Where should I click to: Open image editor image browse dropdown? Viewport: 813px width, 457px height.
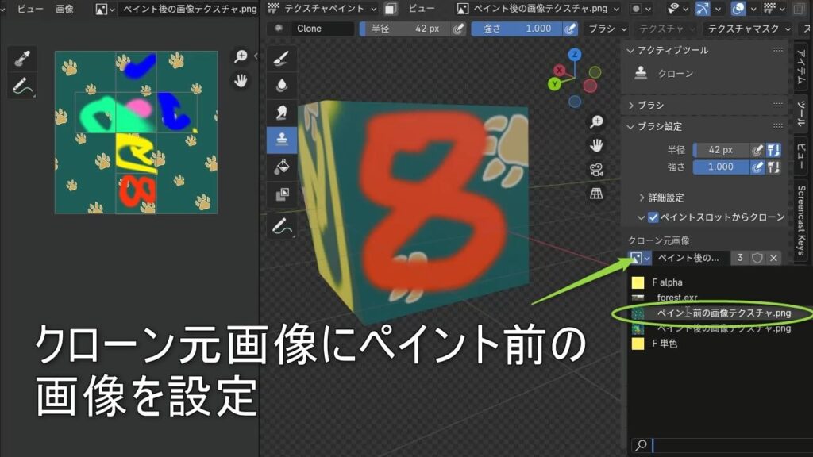[106, 9]
